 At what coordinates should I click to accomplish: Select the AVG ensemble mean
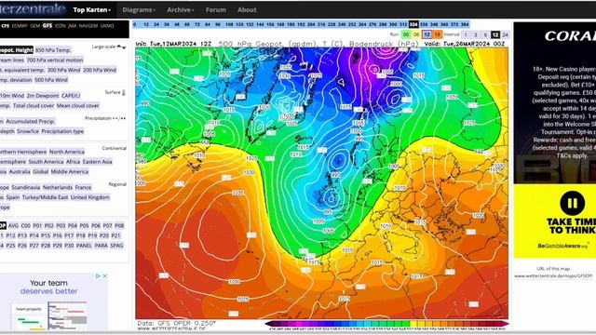[x=13, y=225]
